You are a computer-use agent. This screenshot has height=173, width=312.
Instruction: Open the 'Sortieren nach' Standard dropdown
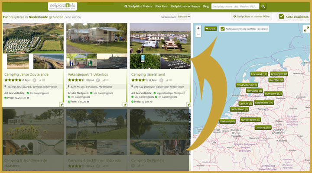pyautogui.click(x=184, y=16)
